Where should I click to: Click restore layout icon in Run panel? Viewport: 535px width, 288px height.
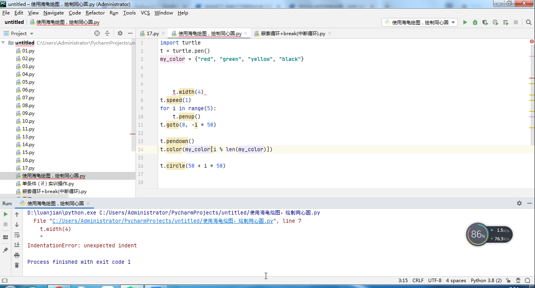(x=5, y=237)
